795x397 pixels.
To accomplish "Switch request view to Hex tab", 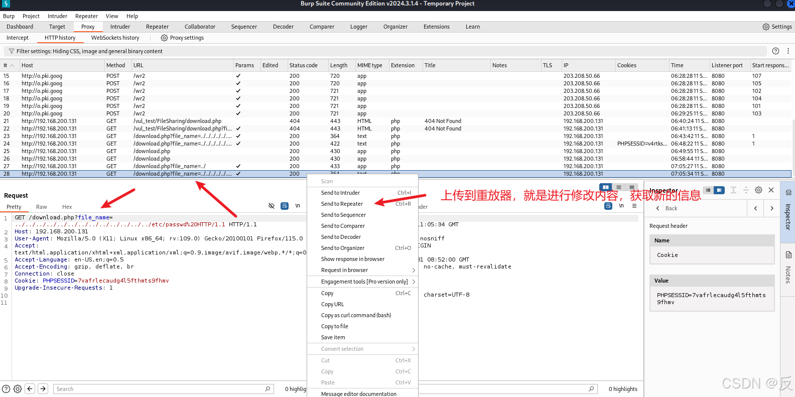I will coord(67,207).
